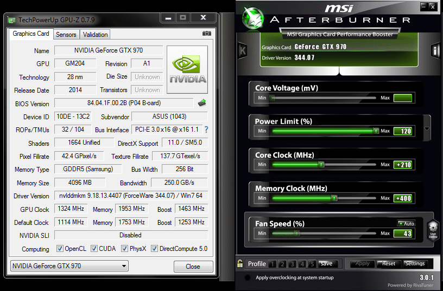Select Afterburner profile slot 4
Screen dimensions: 443x291
302,264
